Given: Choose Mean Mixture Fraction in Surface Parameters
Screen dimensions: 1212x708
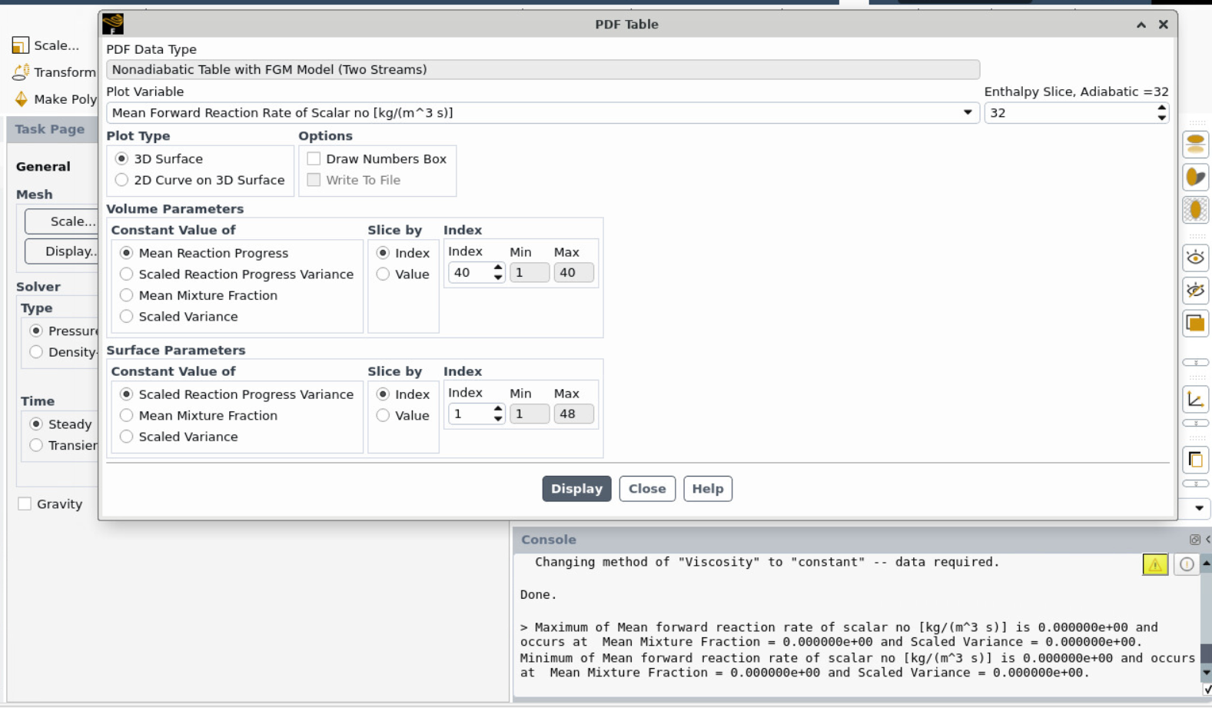Looking at the screenshot, I should pyautogui.click(x=126, y=416).
